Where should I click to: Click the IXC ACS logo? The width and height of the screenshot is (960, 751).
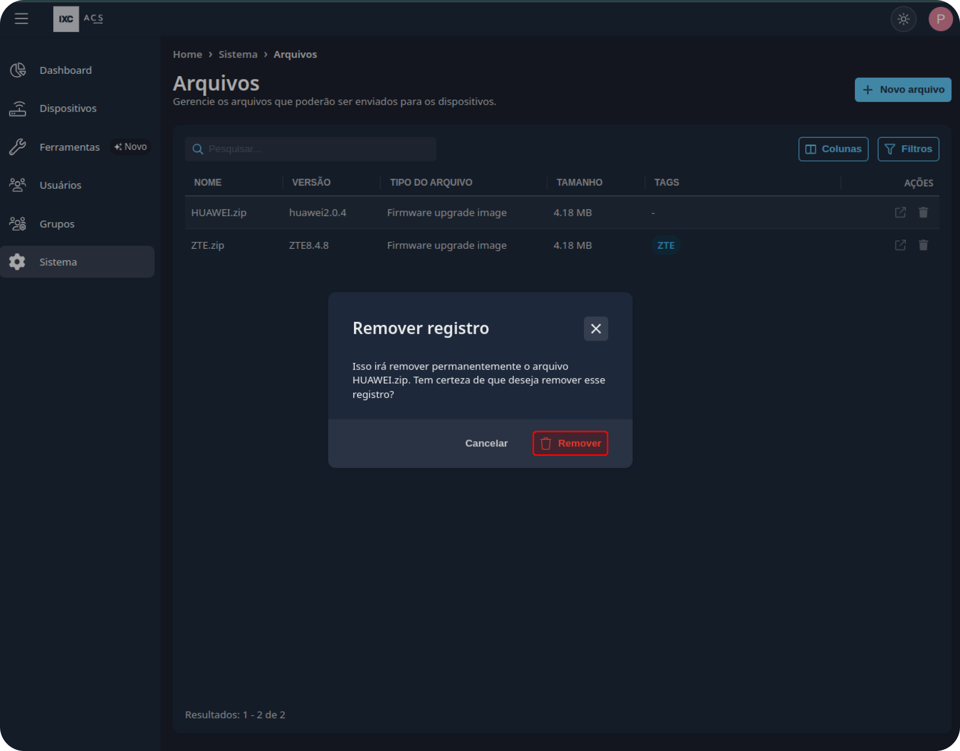tap(78, 19)
